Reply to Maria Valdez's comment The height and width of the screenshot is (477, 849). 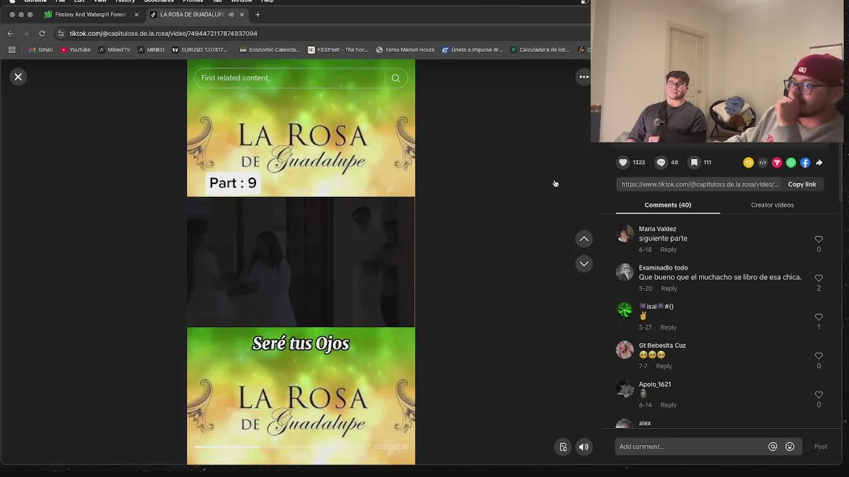pyautogui.click(x=668, y=250)
